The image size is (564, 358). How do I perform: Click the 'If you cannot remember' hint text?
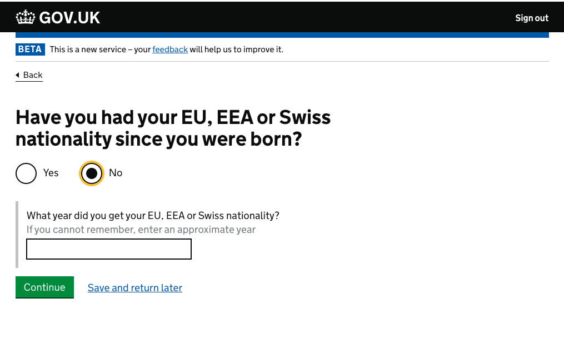point(141,230)
